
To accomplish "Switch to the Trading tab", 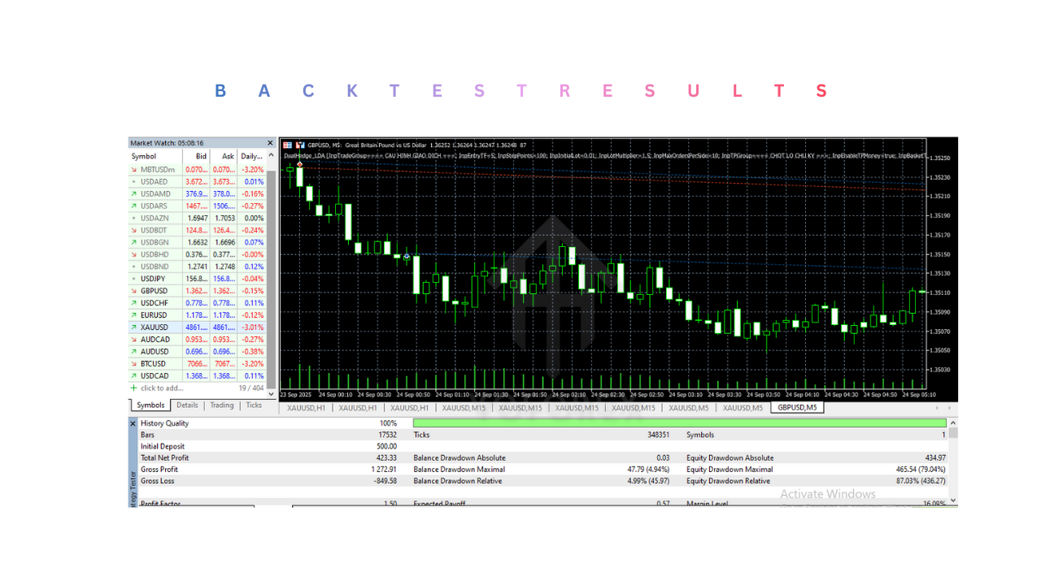I will [221, 405].
